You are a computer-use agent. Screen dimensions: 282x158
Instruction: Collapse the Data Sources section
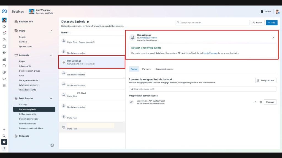51,98
